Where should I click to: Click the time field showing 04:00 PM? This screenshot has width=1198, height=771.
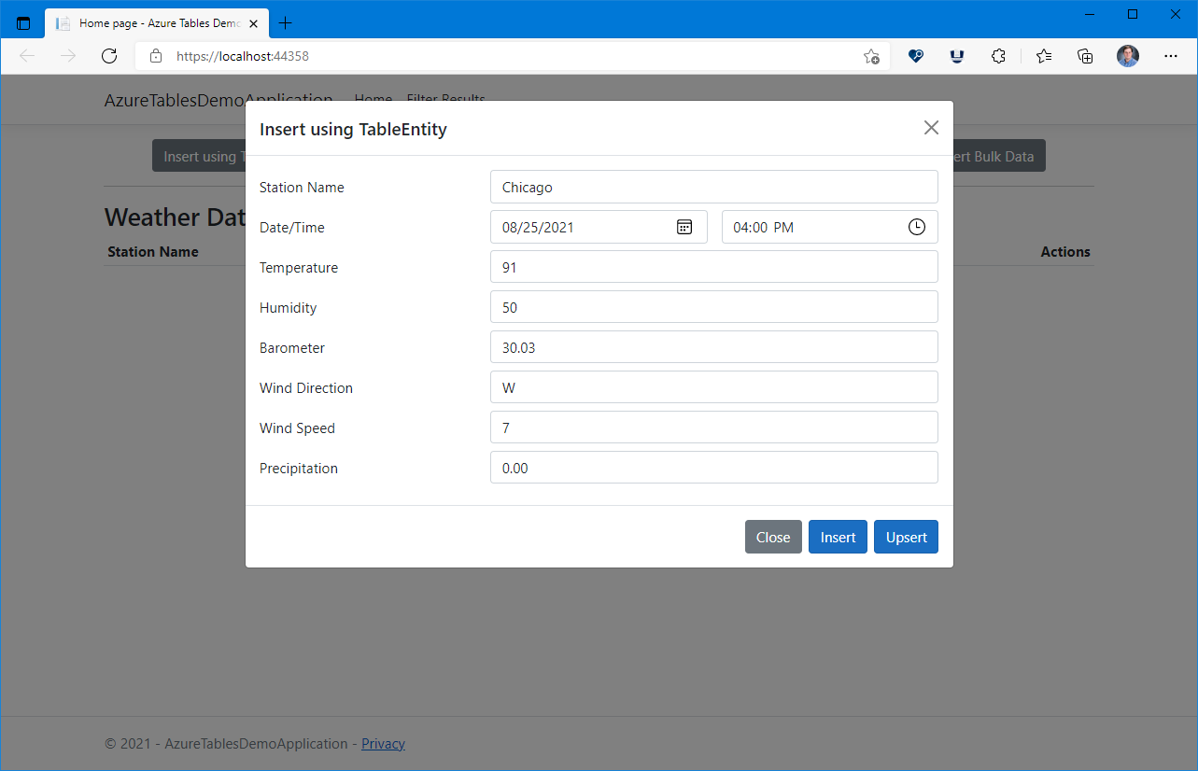coord(829,227)
